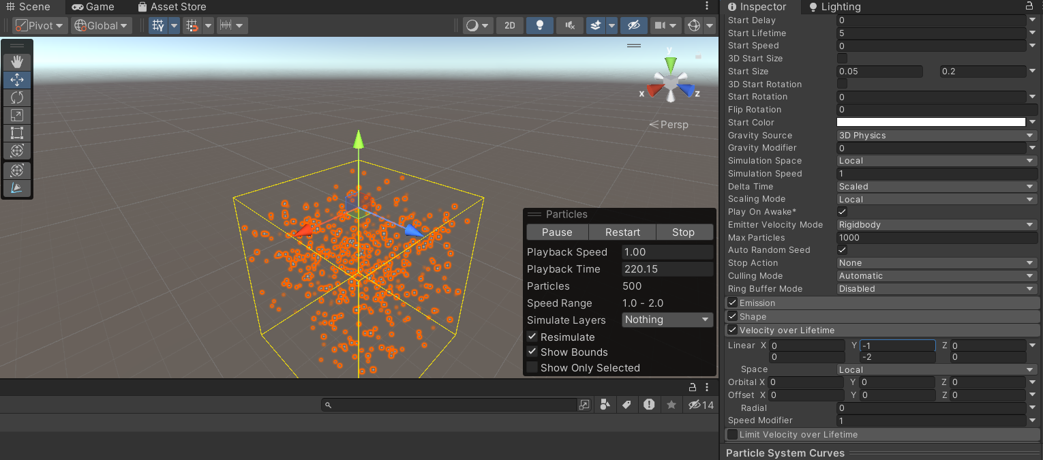Open the Lighting tab
The height and width of the screenshot is (460, 1043).
[x=834, y=7]
